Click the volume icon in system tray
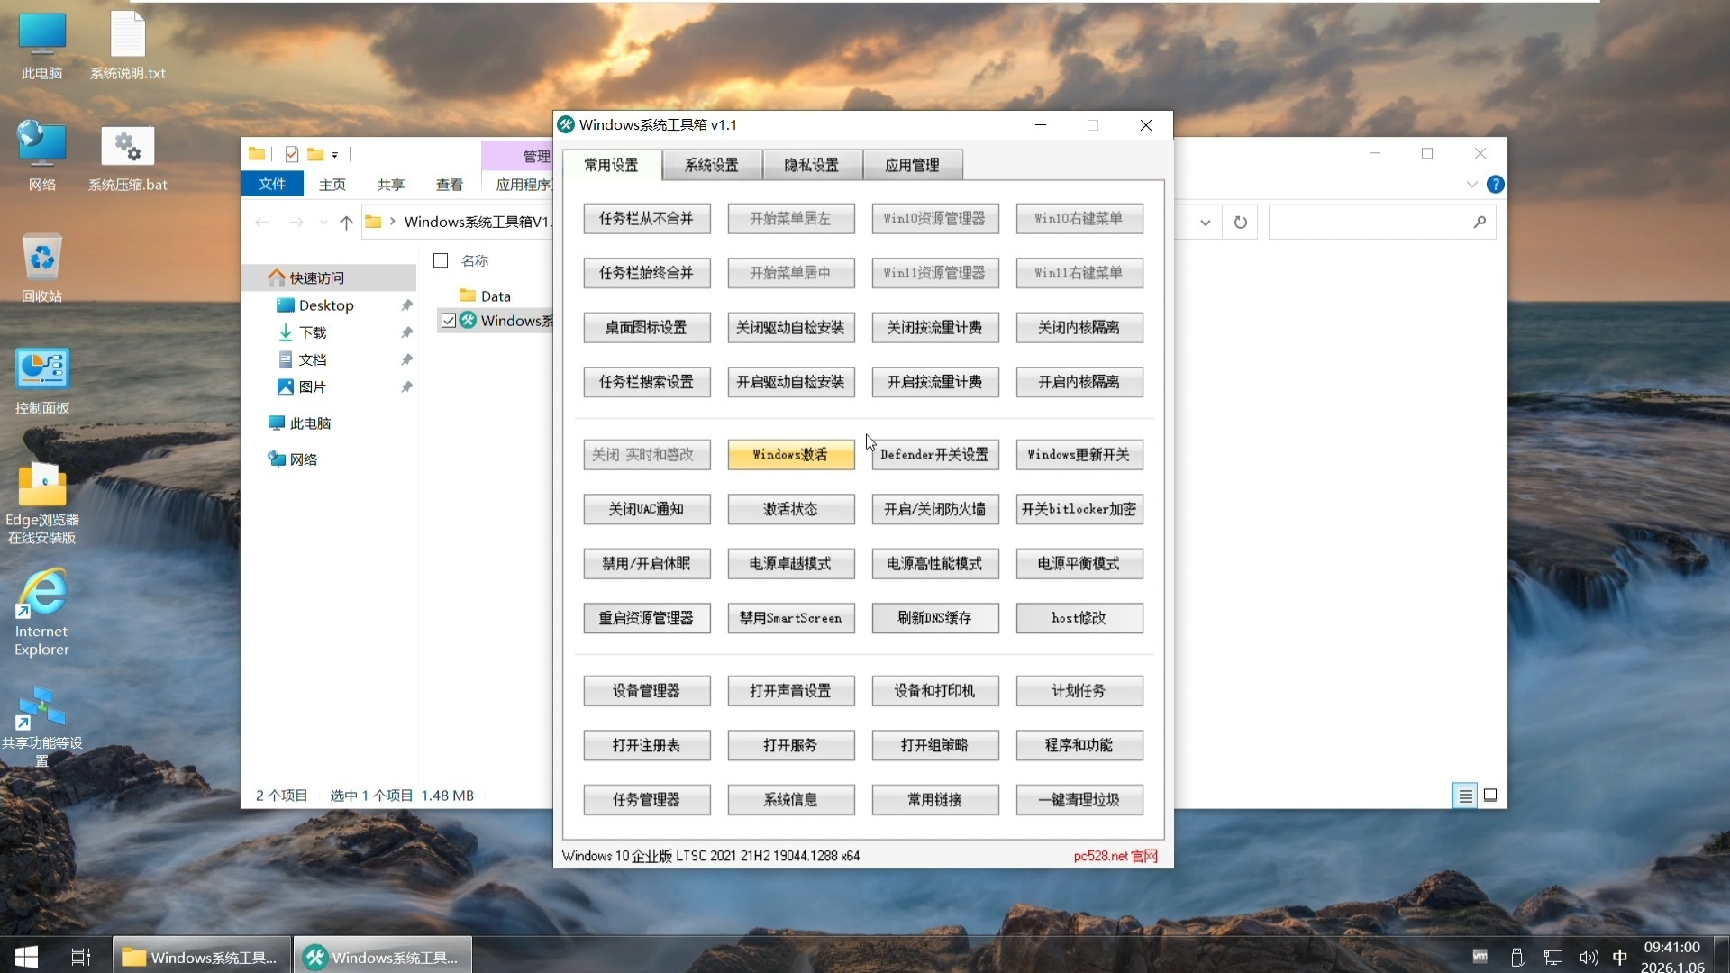The image size is (1730, 973). (1589, 958)
